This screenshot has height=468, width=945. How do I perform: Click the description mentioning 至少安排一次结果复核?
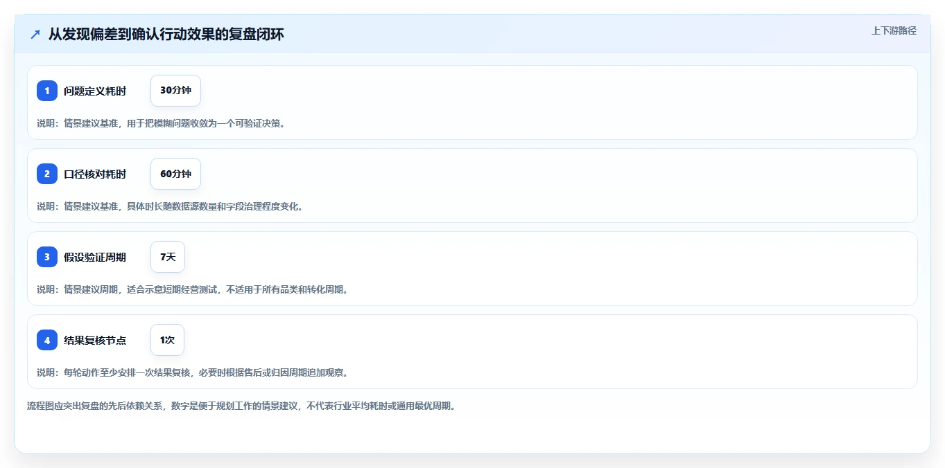click(192, 372)
